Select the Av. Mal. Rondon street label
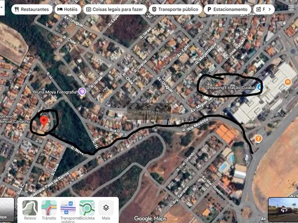This screenshot has width=298, height=223. click(212, 186)
